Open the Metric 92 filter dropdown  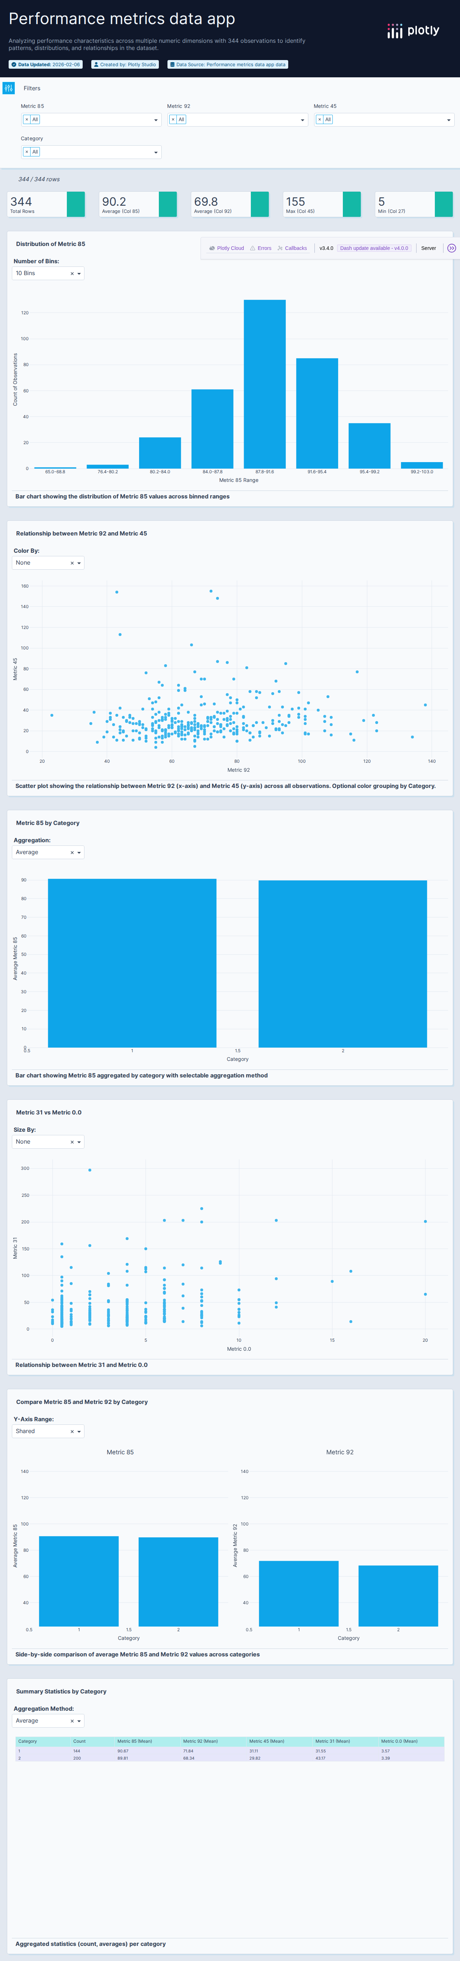coord(303,120)
